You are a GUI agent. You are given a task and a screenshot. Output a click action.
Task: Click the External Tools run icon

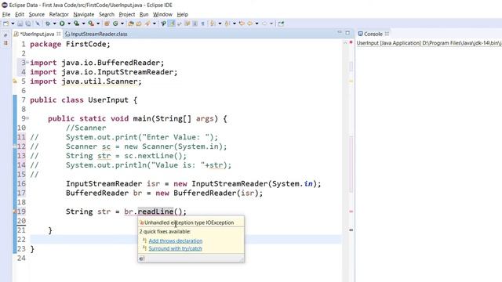click(x=91, y=23)
